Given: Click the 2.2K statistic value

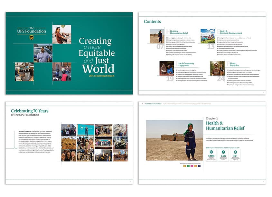Looking at the screenshot, I should (223, 156).
